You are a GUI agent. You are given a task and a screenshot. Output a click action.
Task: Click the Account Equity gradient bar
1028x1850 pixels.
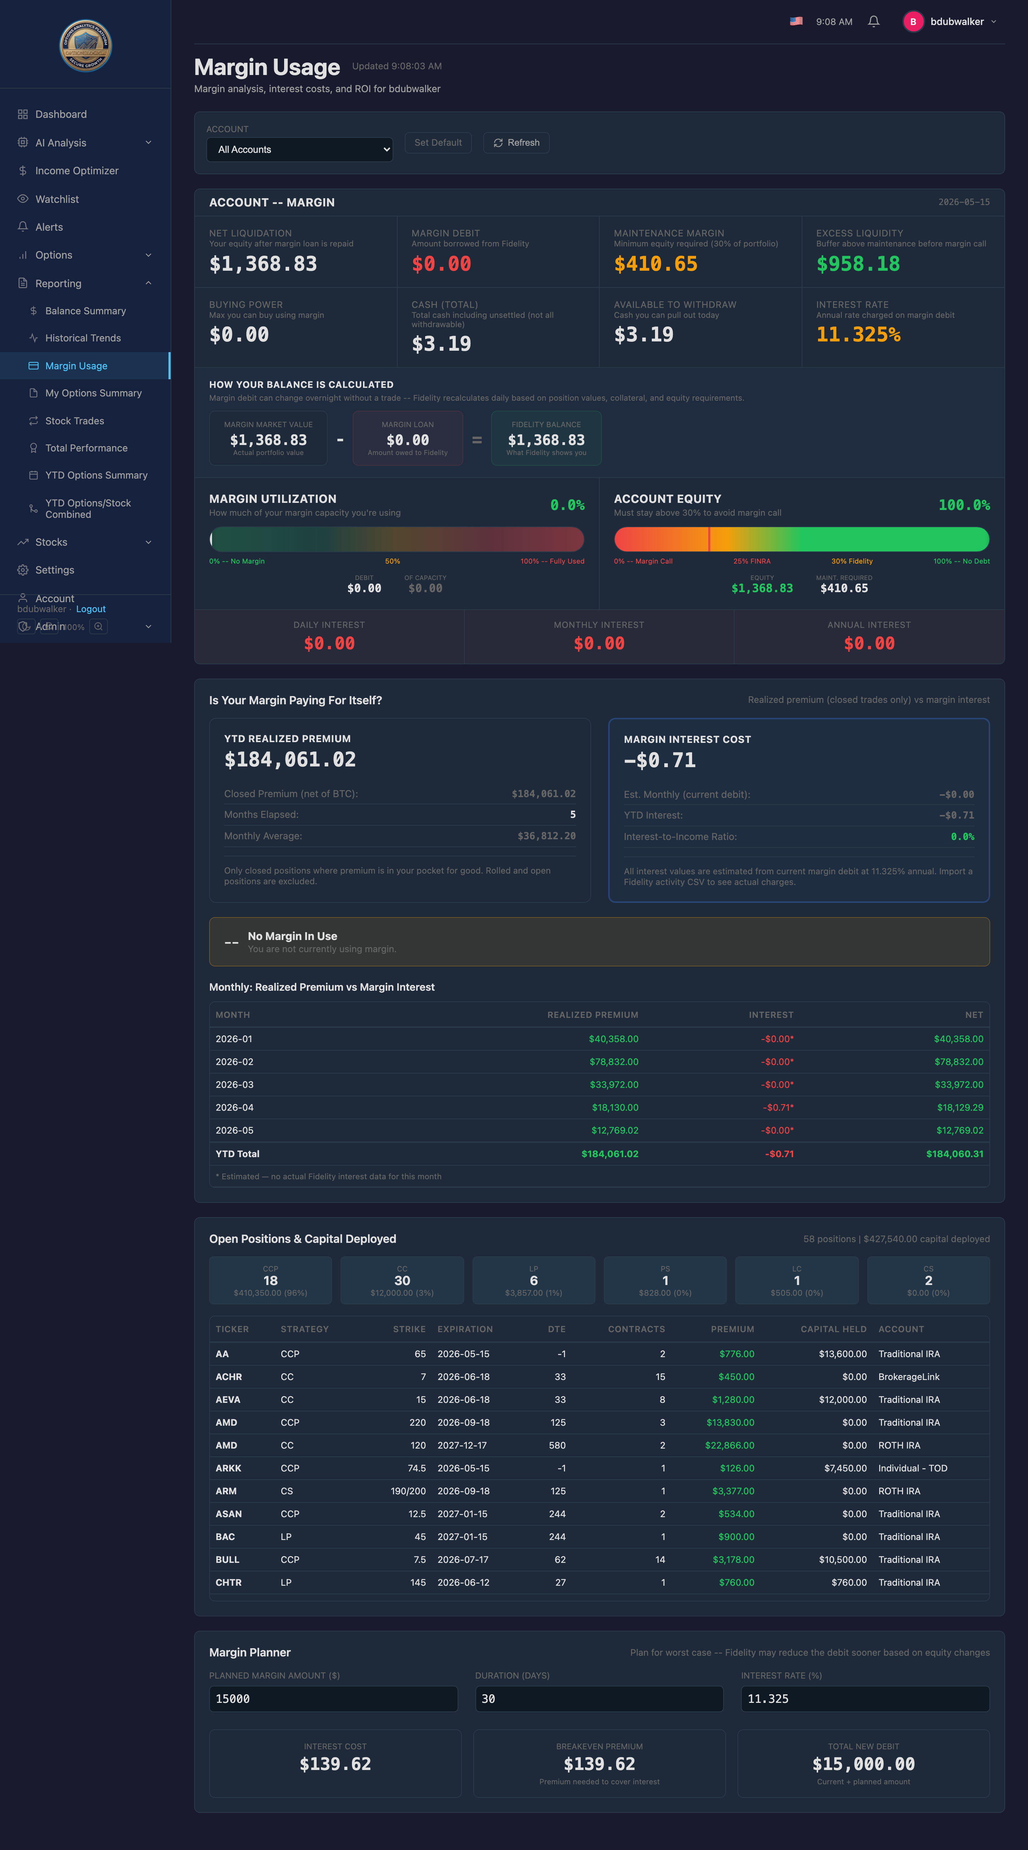[x=802, y=539]
